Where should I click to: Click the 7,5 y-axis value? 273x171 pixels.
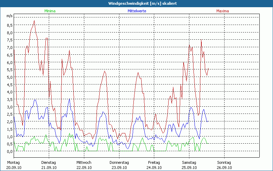click(10, 40)
